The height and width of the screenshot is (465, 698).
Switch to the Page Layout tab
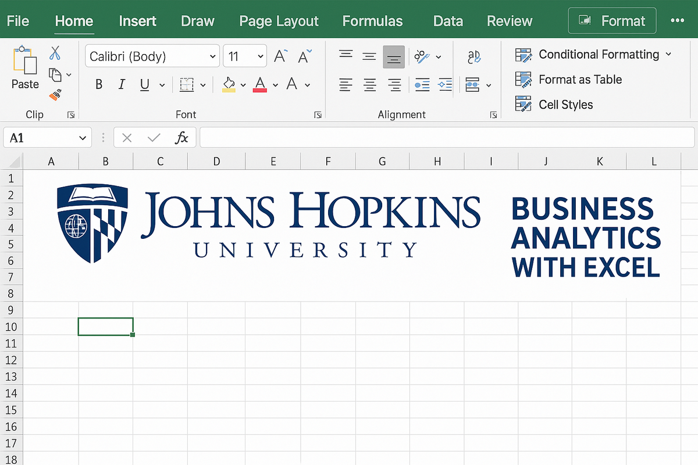coord(279,21)
